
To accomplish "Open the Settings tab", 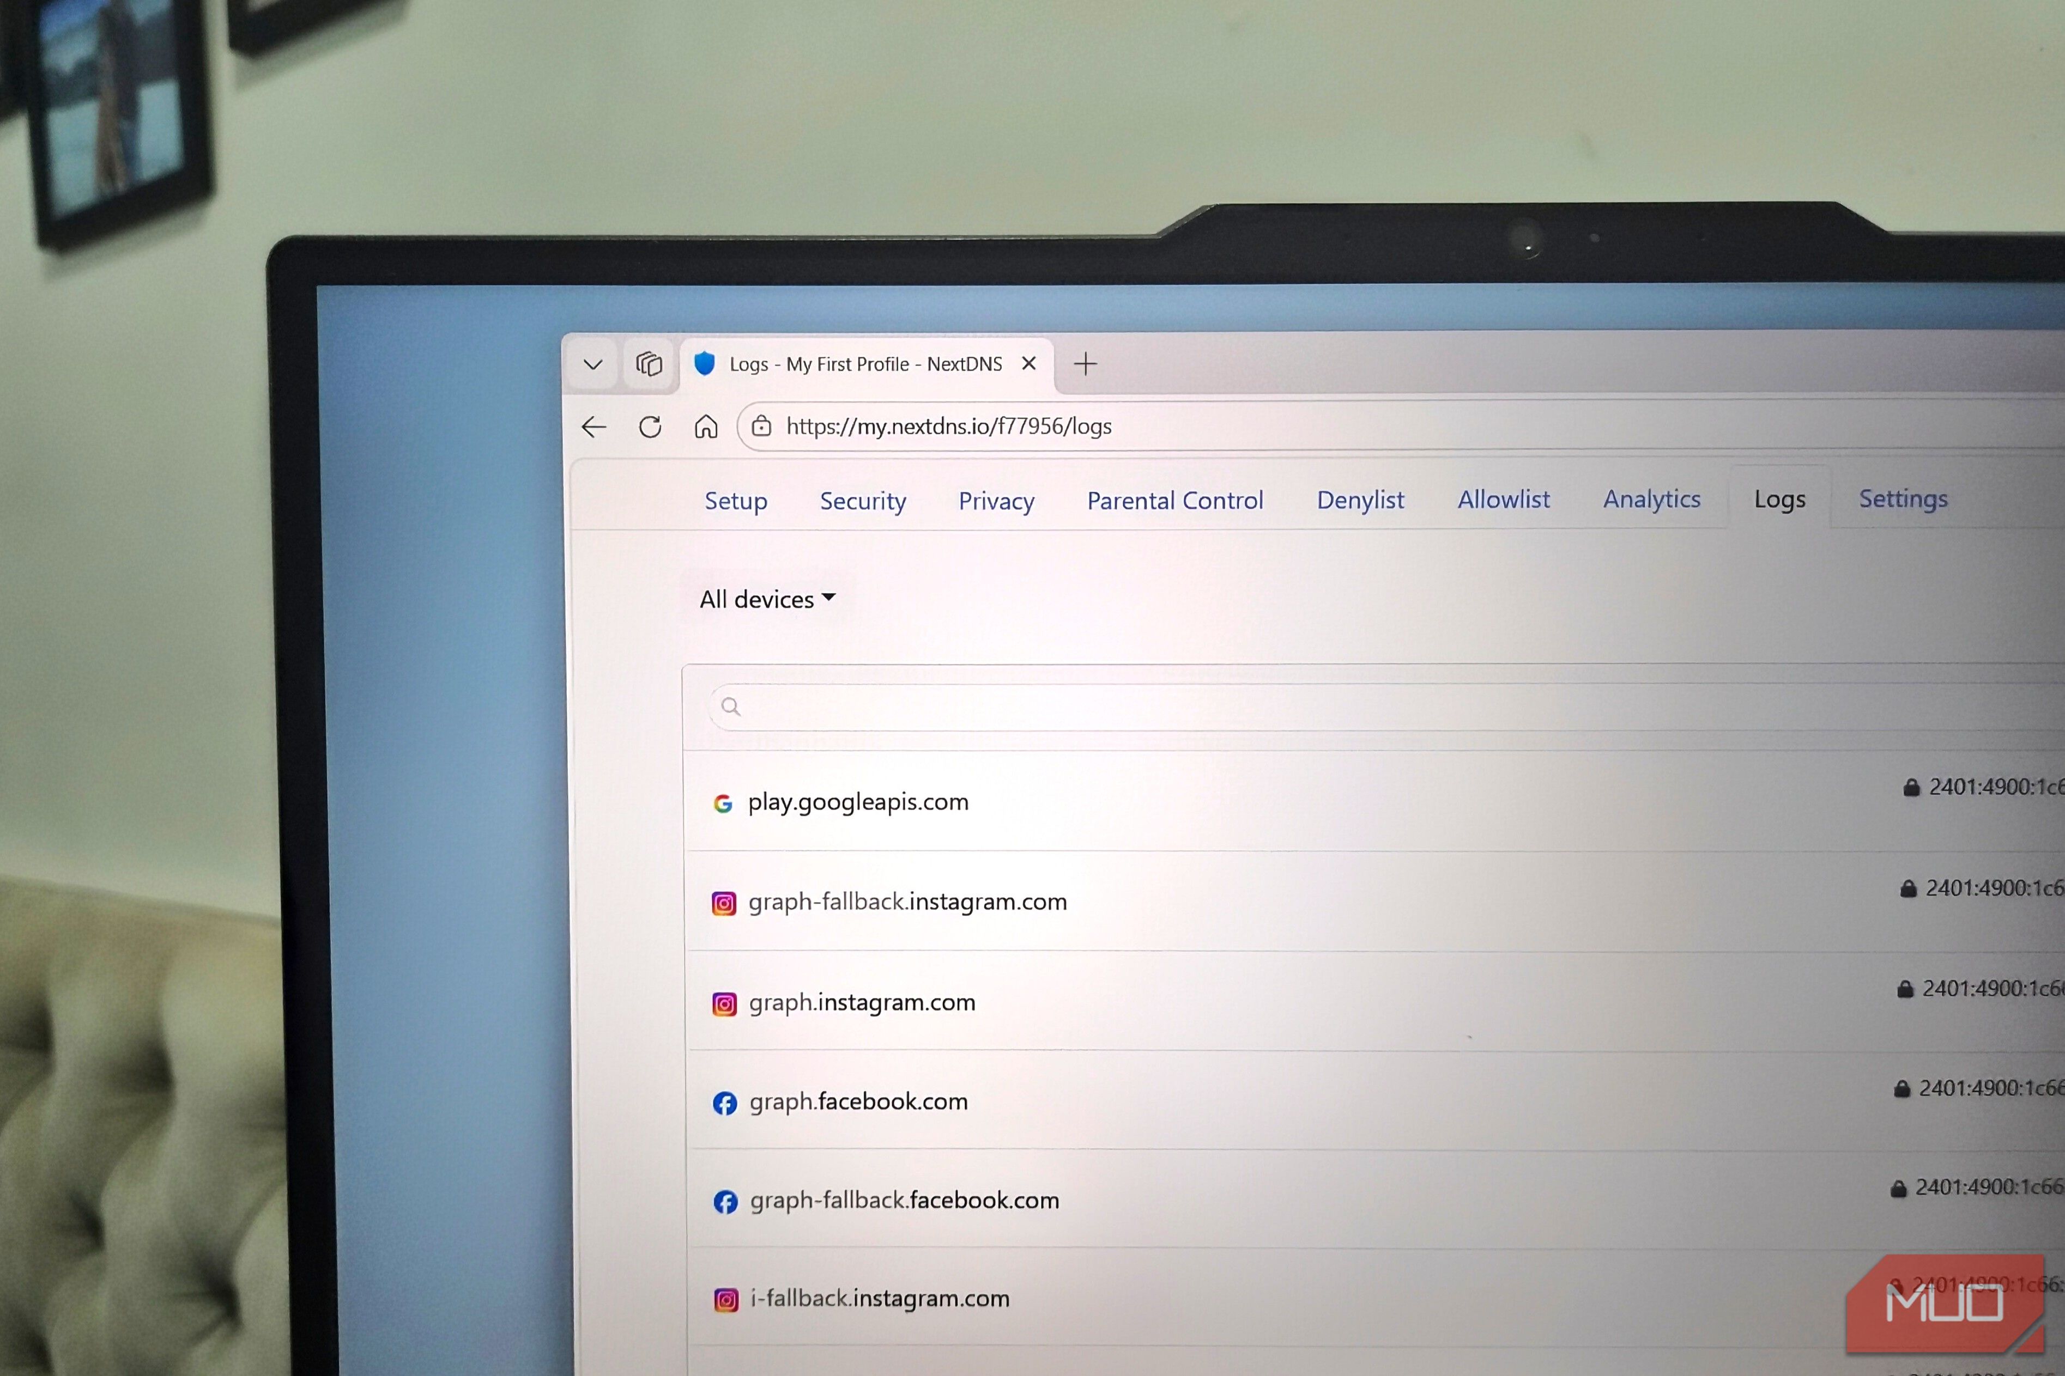I will 1903,498.
